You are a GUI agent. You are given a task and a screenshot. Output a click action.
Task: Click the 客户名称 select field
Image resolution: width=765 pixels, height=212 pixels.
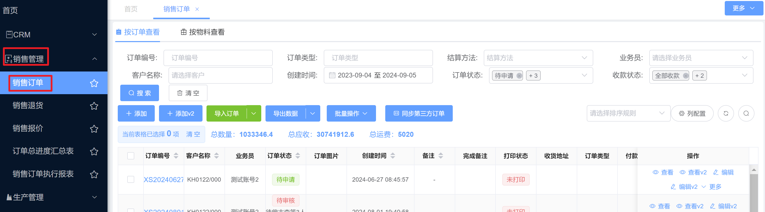pos(220,75)
